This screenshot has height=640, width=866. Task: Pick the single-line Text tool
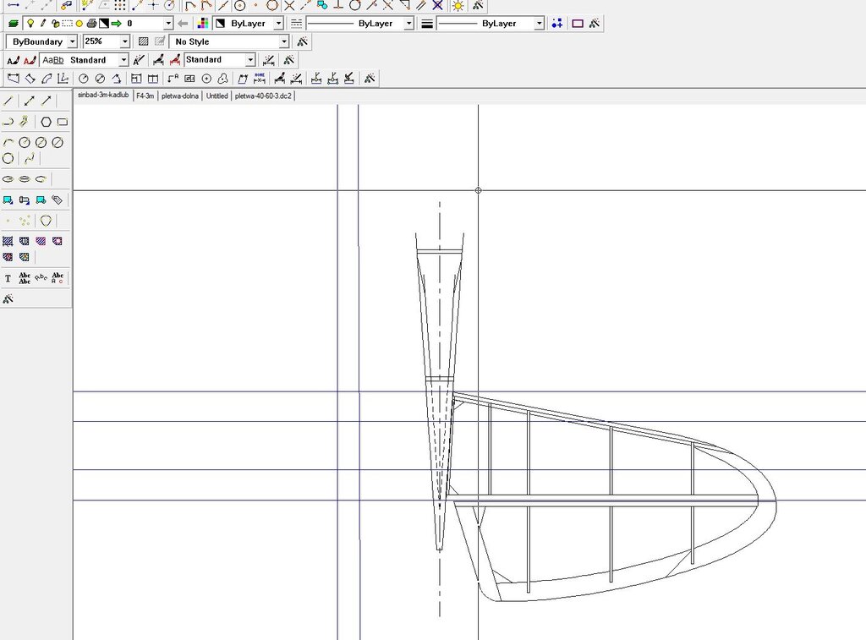click(8, 278)
